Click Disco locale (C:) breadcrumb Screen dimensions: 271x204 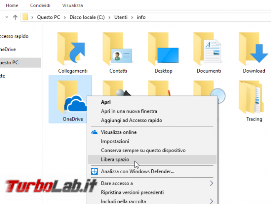coord(87,17)
